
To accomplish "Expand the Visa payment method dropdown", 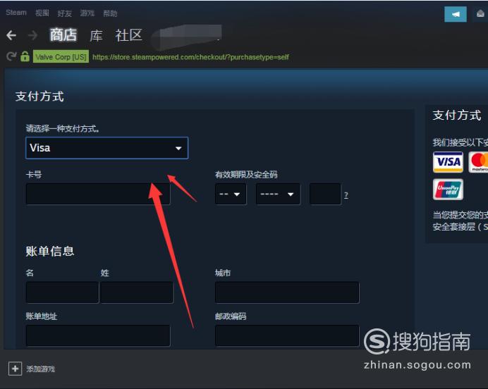I will click(x=106, y=148).
